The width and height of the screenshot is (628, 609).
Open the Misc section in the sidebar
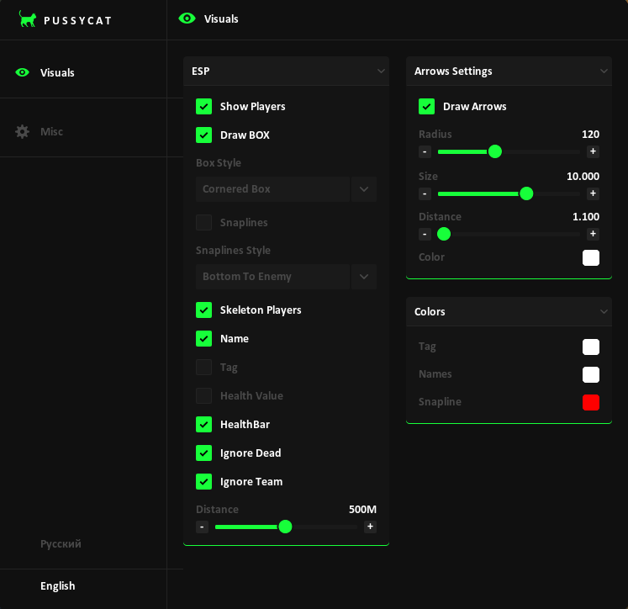tap(52, 131)
